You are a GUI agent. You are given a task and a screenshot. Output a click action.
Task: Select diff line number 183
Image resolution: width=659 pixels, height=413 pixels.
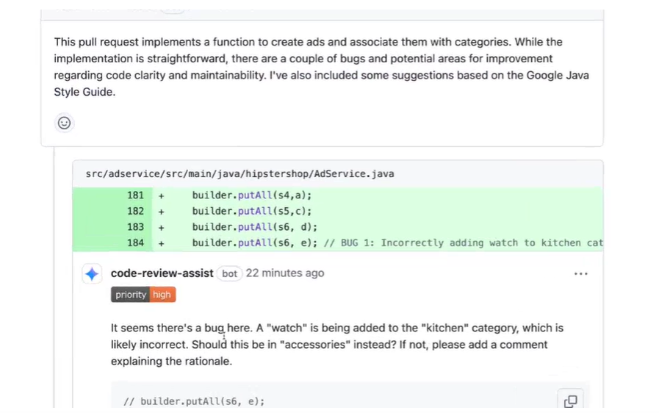click(135, 227)
